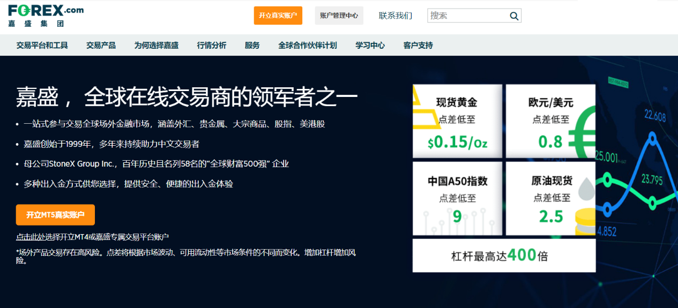This screenshot has width=678, height=308.
Task: Click the $0.15/oz value
Action: pos(457,142)
